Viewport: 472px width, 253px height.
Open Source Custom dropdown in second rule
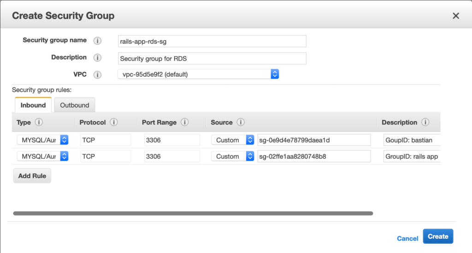[232, 156]
